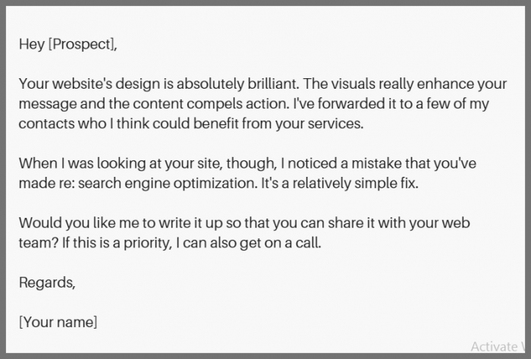Click the phrase 'relatively simple fix'
Viewport: 531px width, 359px height.
(355, 183)
